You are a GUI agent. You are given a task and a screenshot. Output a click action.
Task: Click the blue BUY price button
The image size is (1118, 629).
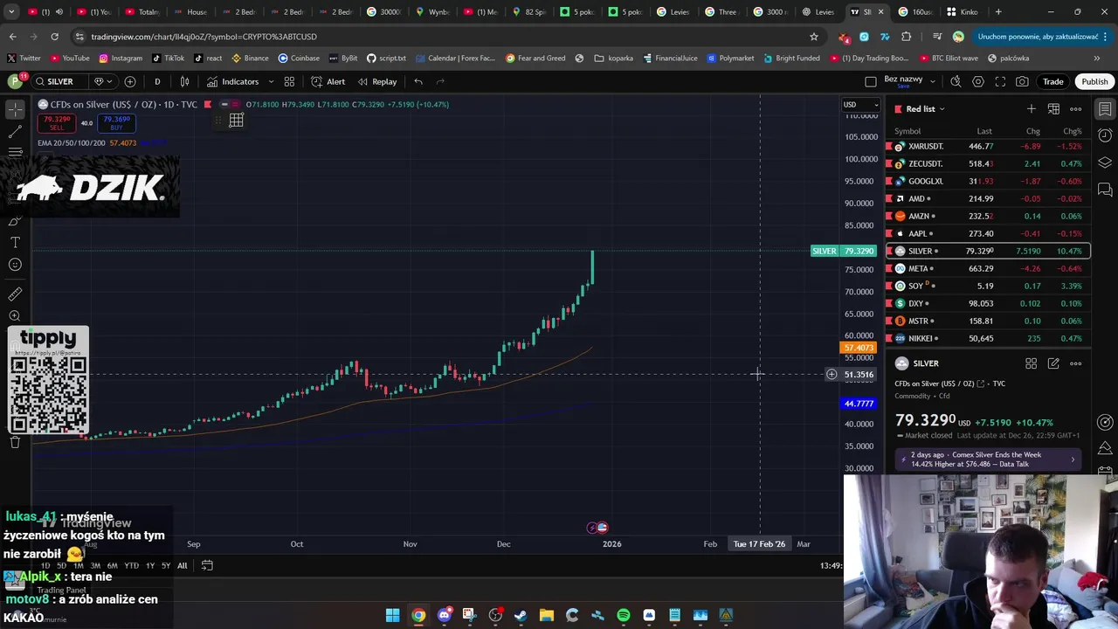coord(116,122)
